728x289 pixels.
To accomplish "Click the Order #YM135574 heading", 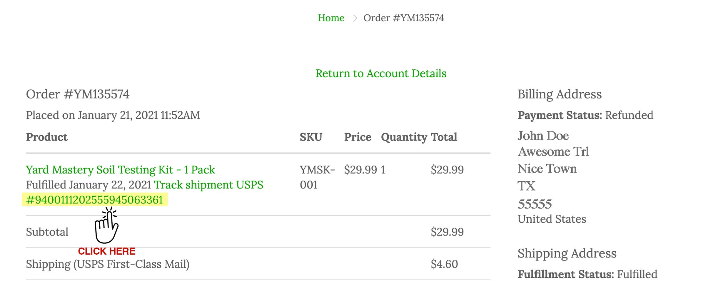I will pyautogui.click(x=78, y=94).
